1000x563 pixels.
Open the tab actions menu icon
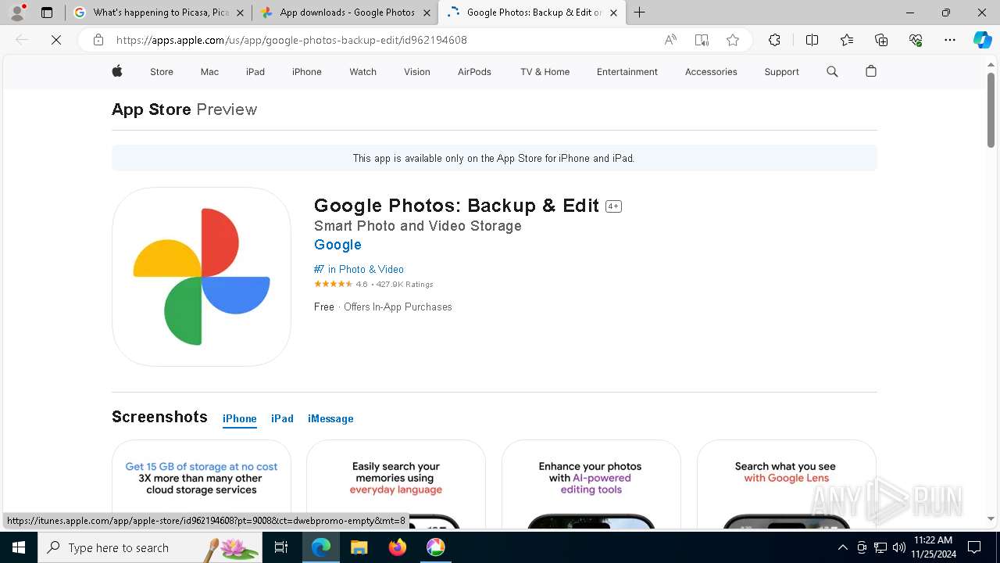pos(47,13)
